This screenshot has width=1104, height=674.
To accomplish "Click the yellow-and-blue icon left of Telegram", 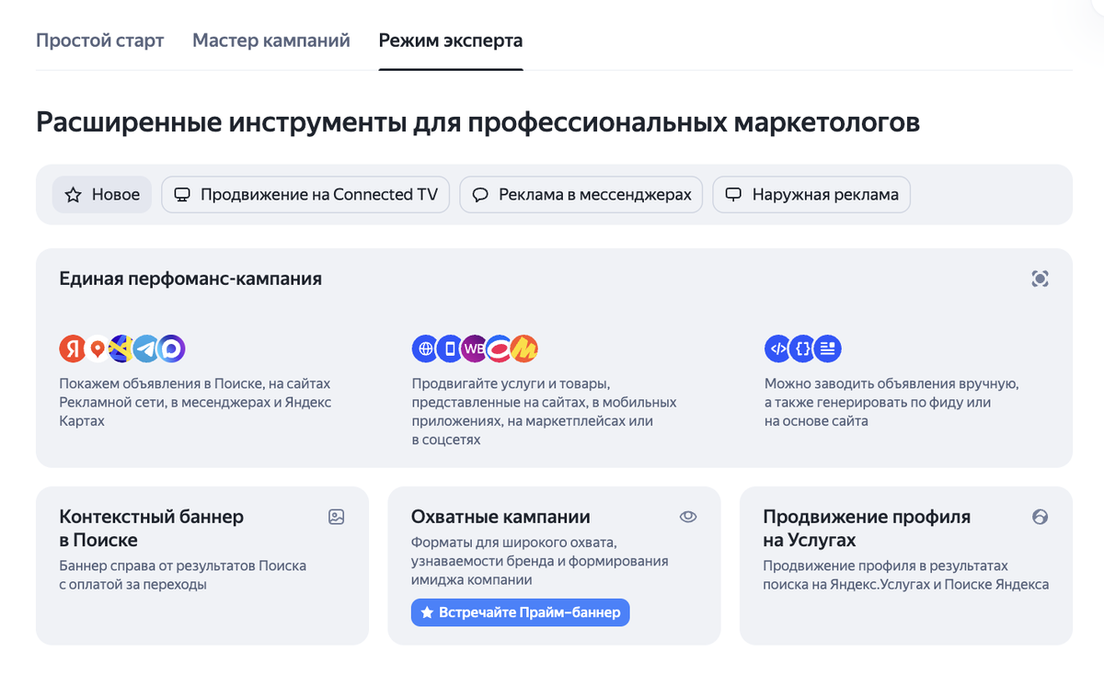I will pos(121,348).
